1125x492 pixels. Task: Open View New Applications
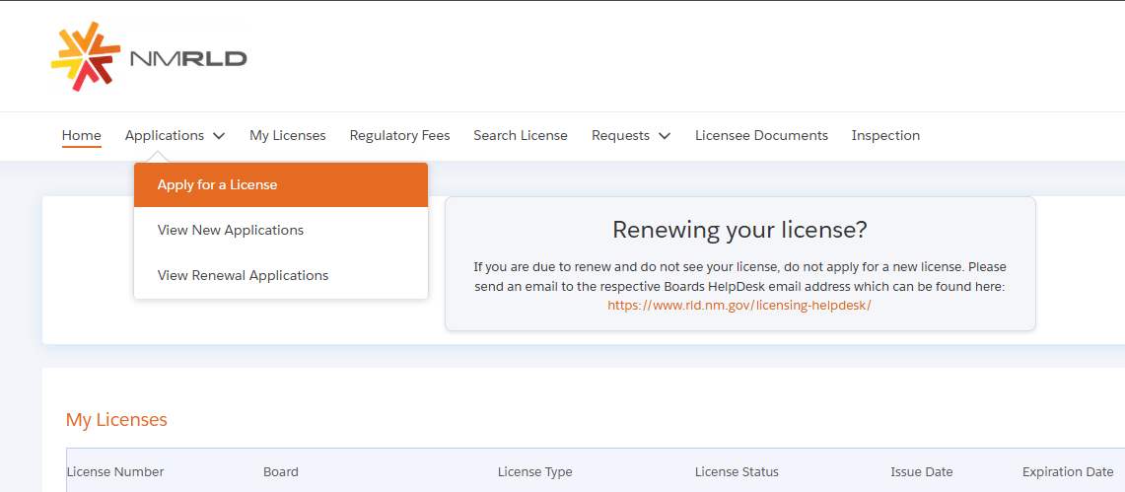231,231
